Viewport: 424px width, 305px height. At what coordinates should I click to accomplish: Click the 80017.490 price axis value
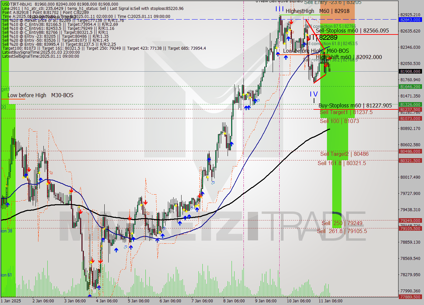coord(411,177)
